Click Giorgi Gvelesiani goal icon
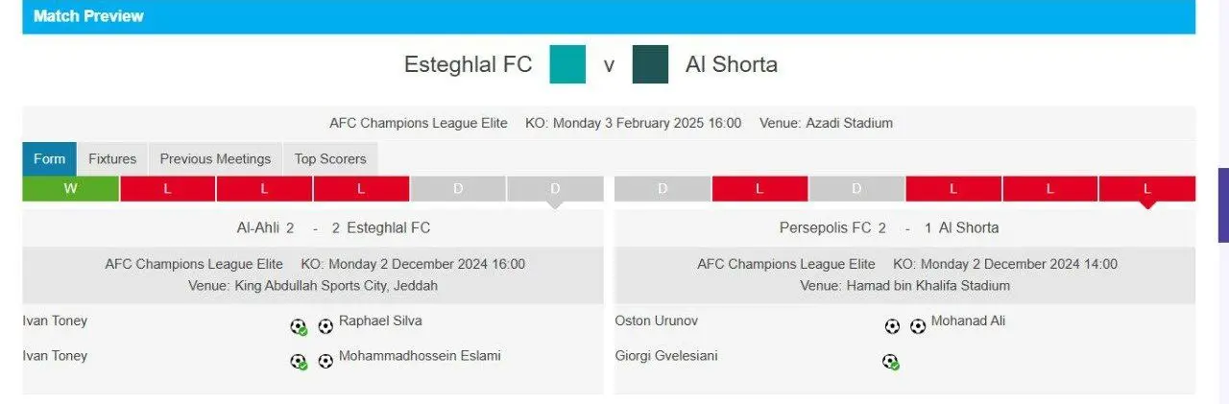The image size is (1229, 404). click(x=891, y=362)
